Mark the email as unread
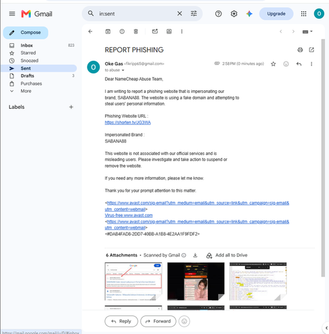The height and width of the screenshot is (334, 329). tap(155, 31)
